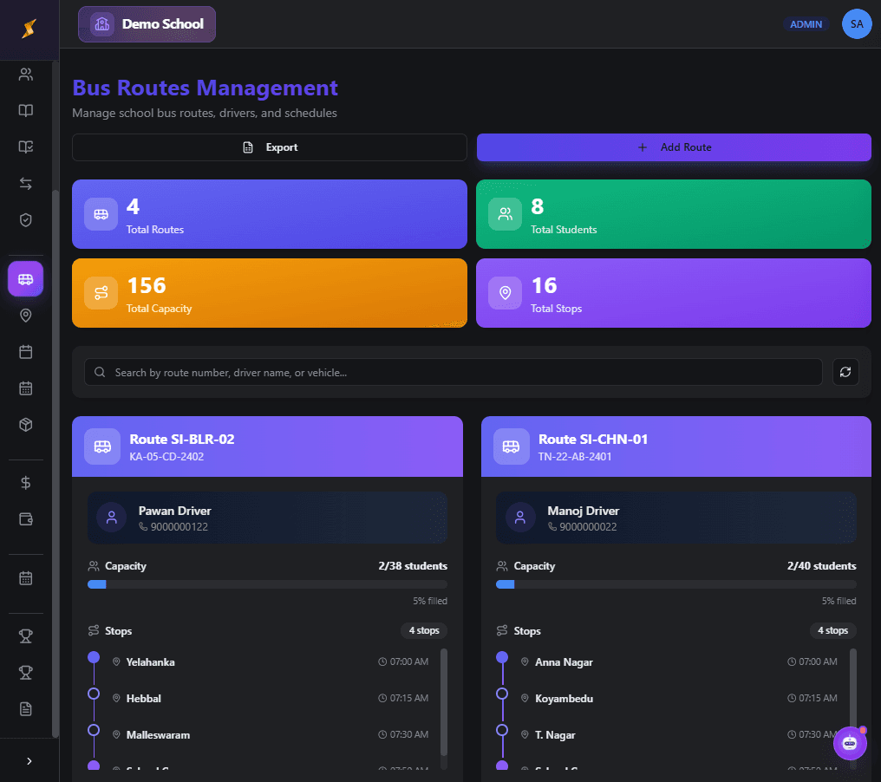Open the dollar sign sidebar icon

26,483
